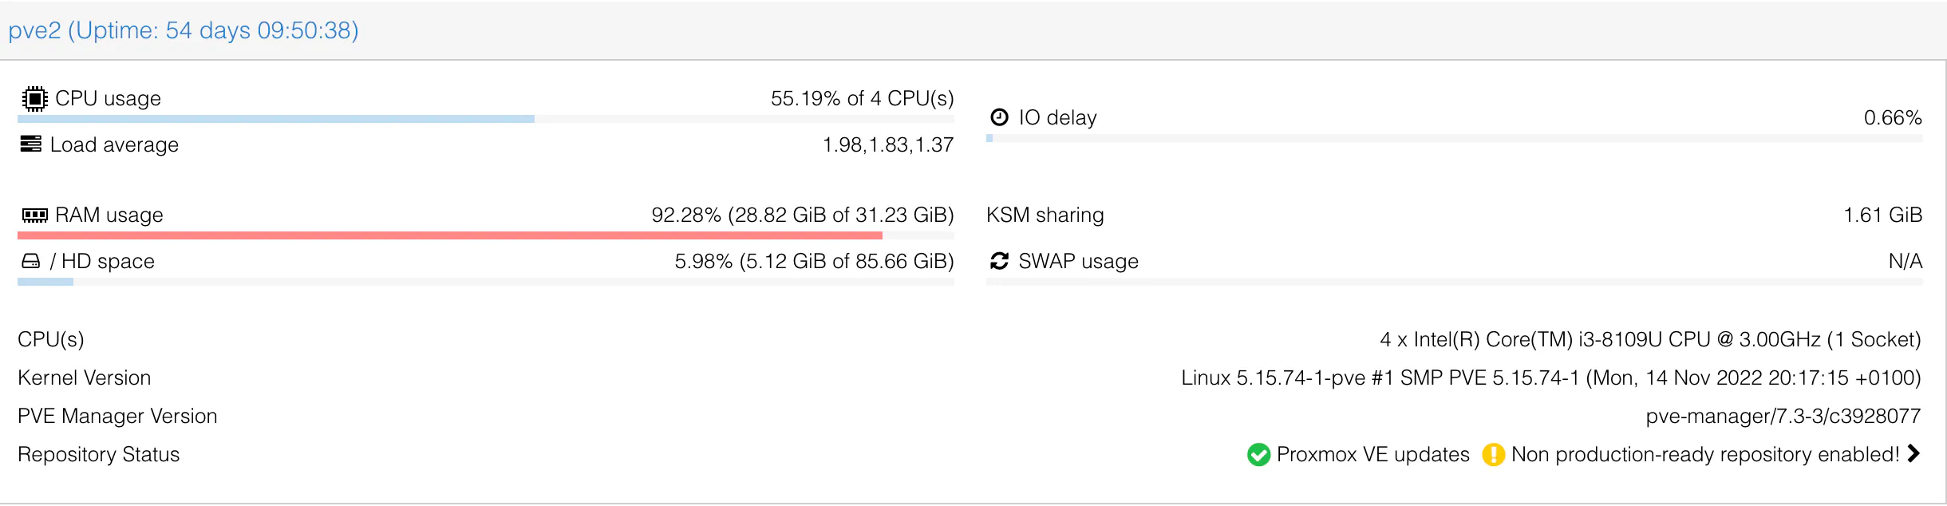The height and width of the screenshot is (506, 1947).
Task: Open the pve2 uptime header title
Action: click(184, 30)
